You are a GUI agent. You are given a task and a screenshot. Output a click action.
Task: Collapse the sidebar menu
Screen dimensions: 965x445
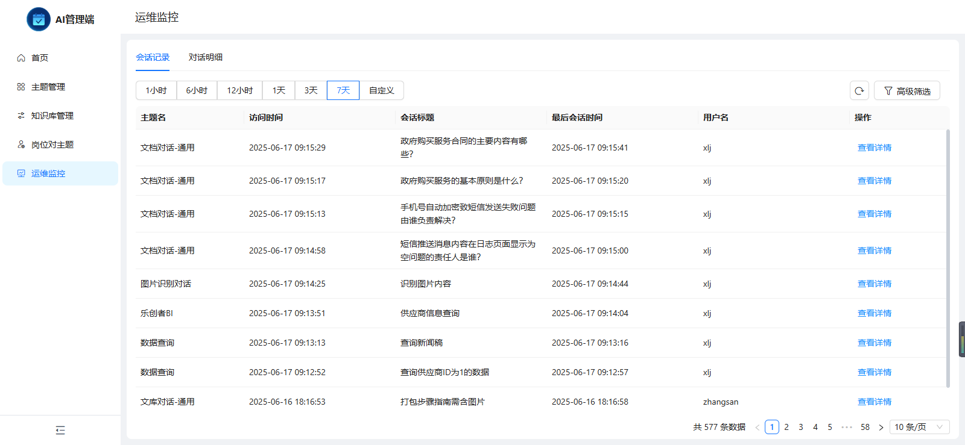pos(60,430)
